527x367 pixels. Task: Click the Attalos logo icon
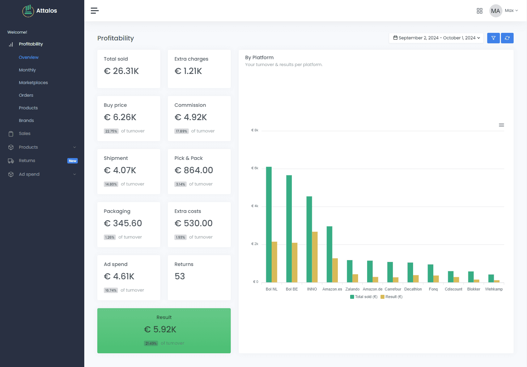point(28,11)
